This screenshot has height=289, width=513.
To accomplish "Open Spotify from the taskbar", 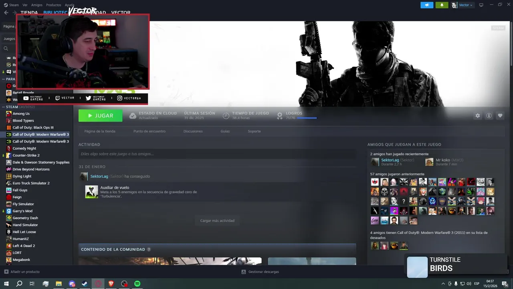I will click(137, 283).
